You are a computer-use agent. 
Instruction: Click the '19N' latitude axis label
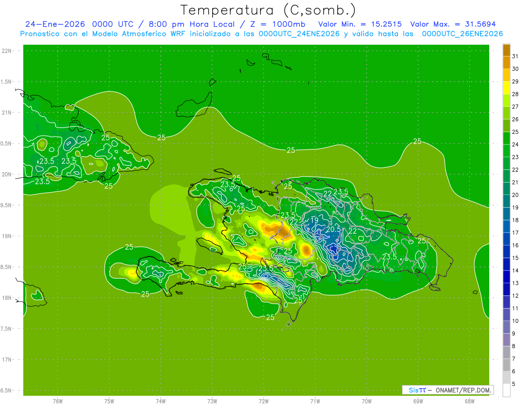7,236
